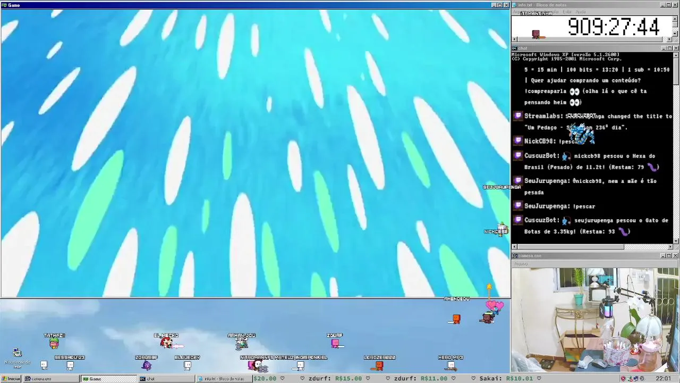Click the chat window scroll up arrow
The height and width of the screenshot is (383, 680).
click(676, 55)
